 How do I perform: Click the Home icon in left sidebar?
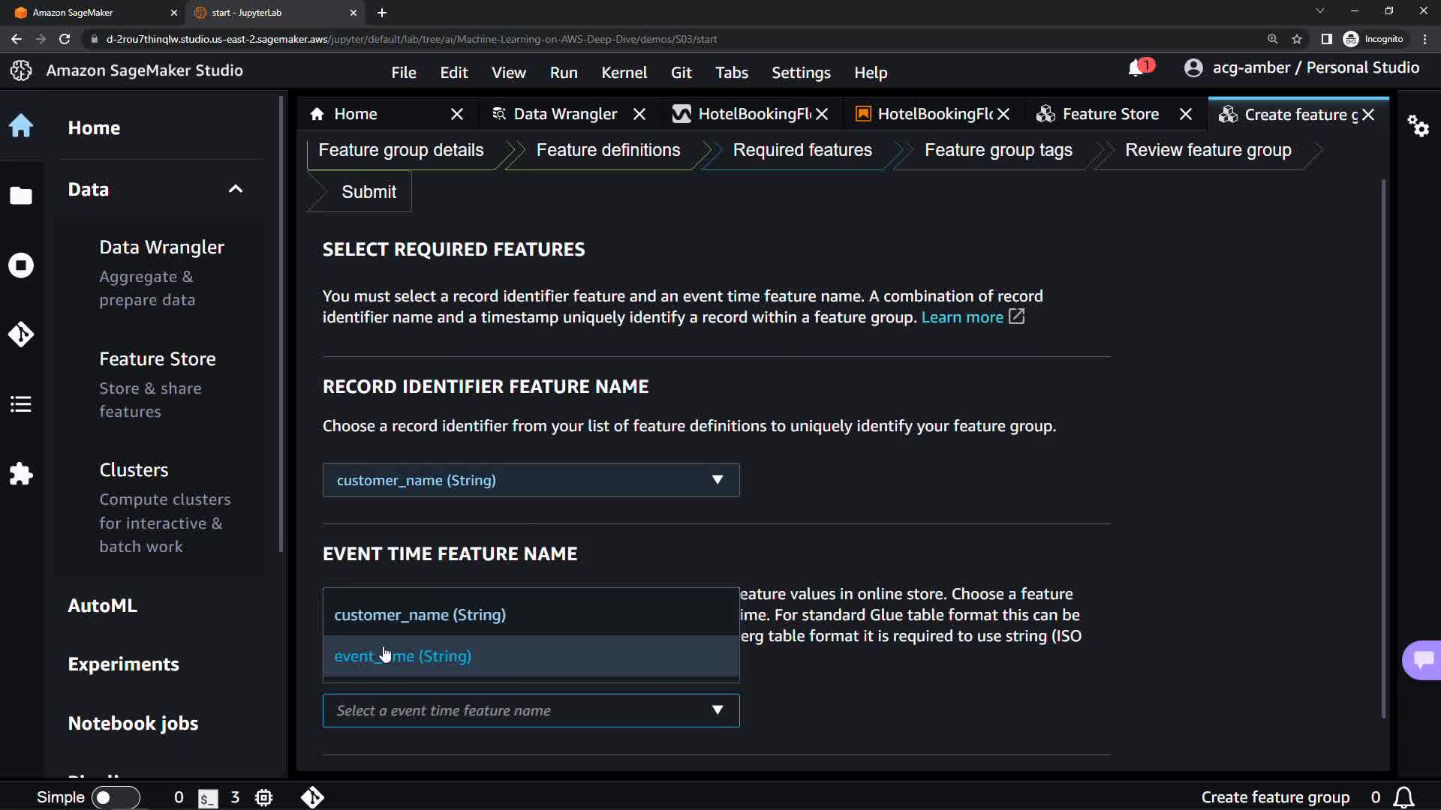[x=21, y=126]
